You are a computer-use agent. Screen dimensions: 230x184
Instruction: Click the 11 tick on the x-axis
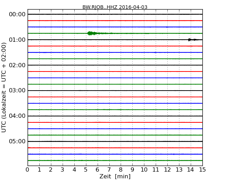coord(156,170)
